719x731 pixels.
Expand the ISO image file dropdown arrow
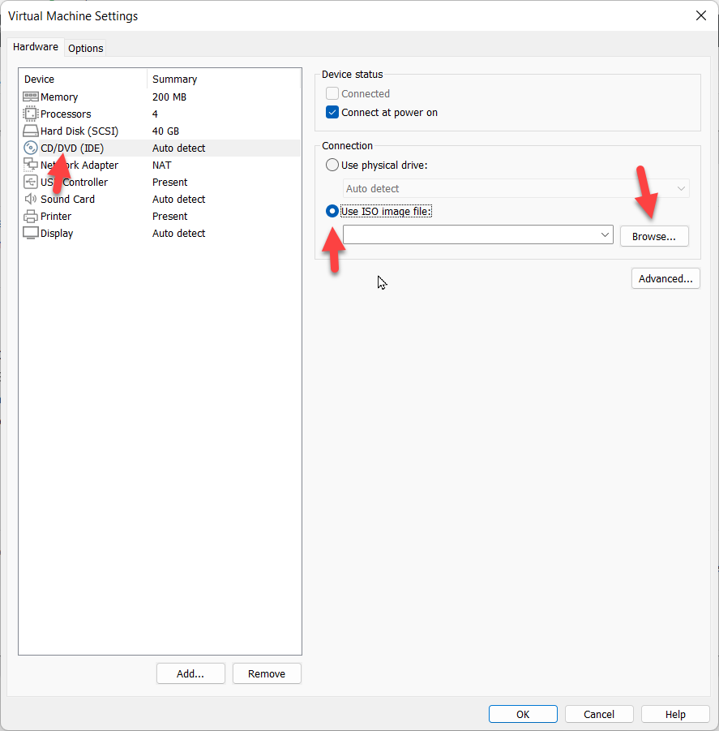click(x=605, y=235)
